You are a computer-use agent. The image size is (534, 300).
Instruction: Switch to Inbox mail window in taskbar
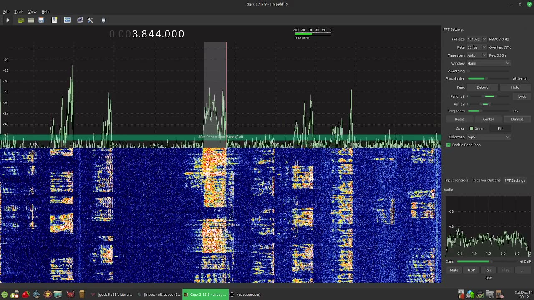[159, 295]
